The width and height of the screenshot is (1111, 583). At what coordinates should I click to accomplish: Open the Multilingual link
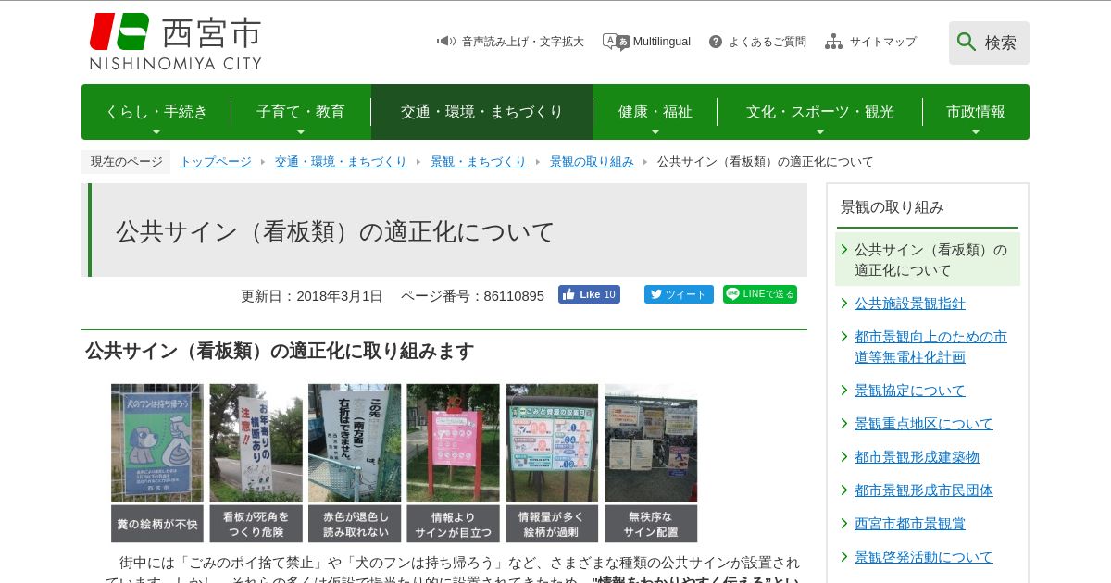662,42
